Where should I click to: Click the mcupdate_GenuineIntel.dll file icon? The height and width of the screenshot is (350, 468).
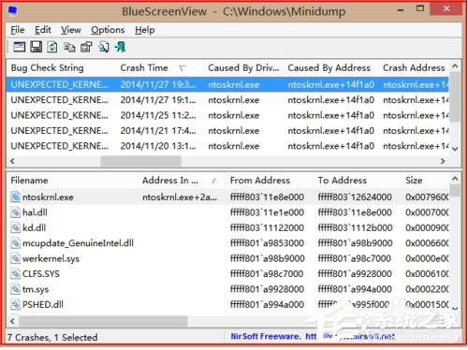[15, 243]
